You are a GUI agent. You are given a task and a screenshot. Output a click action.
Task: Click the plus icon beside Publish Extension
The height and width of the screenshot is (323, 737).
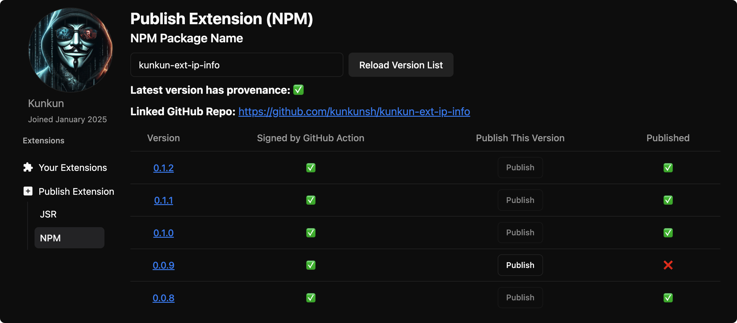[x=28, y=191]
